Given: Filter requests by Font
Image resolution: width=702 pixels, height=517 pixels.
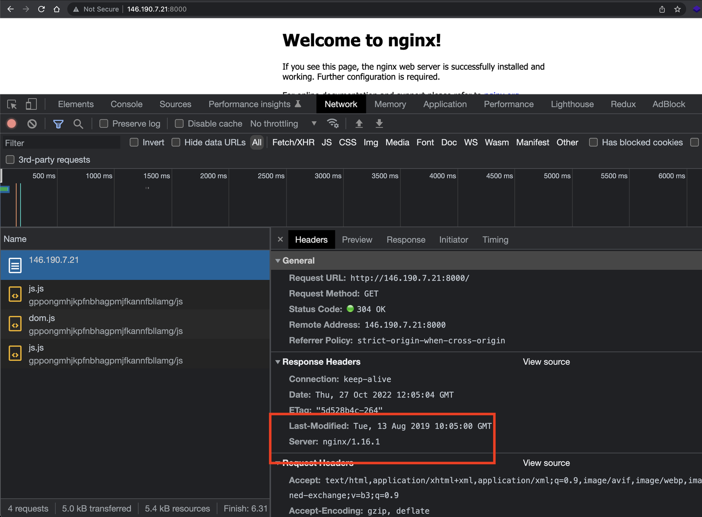Looking at the screenshot, I should (x=425, y=142).
